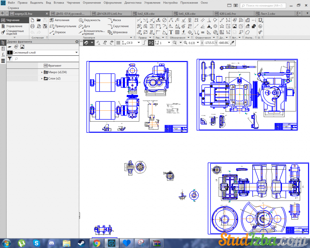
Task: Click the Управление toolset button
Action: 14,26
